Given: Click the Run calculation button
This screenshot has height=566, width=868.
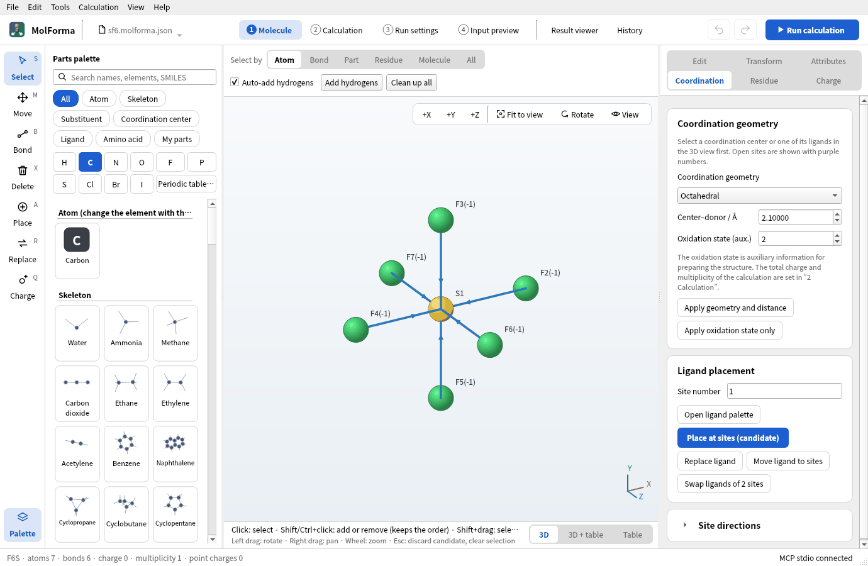Looking at the screenshot, I should (x=812, y=30).
